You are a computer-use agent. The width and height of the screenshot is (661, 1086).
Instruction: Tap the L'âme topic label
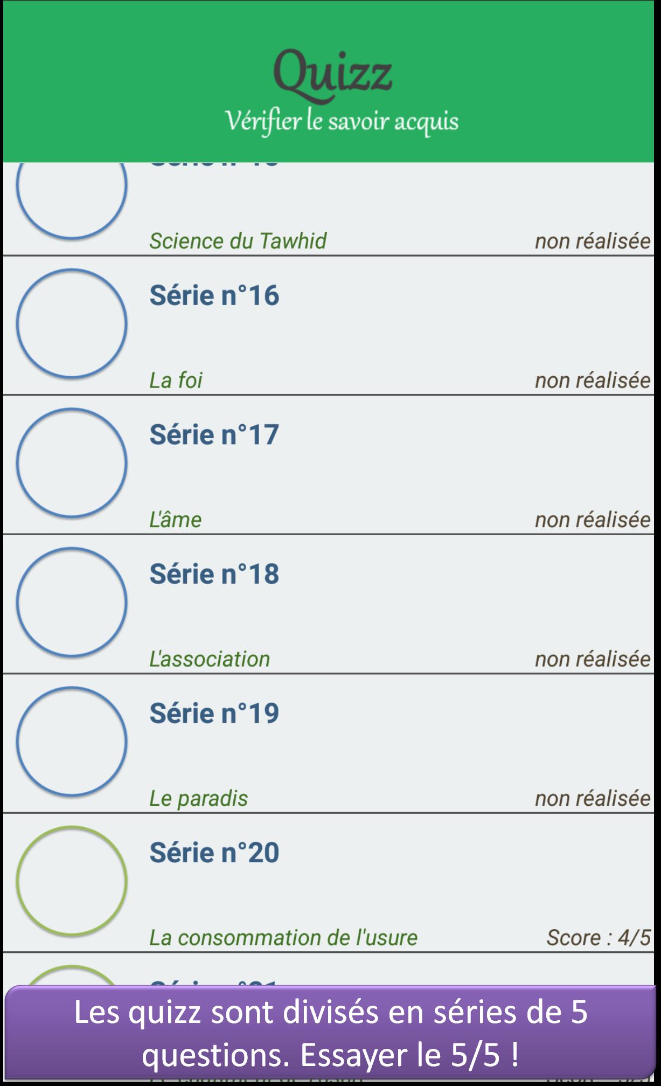coord(175,520)
